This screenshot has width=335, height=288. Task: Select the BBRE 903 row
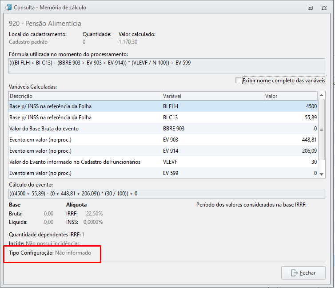163,129
